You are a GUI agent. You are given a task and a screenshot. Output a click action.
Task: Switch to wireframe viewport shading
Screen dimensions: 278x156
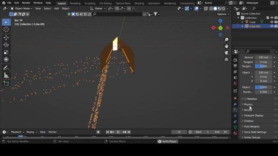coord(211,9)
